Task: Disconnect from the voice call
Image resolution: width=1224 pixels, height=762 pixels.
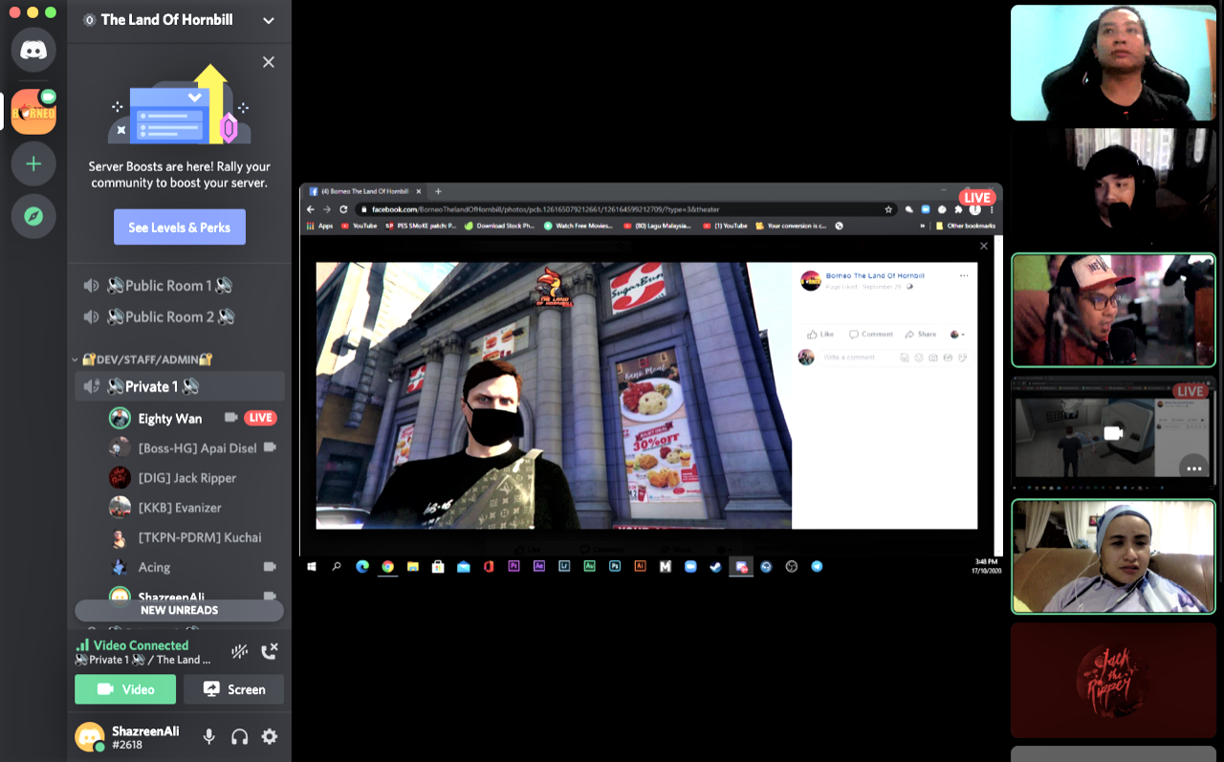Action: [x=270, y=651]
